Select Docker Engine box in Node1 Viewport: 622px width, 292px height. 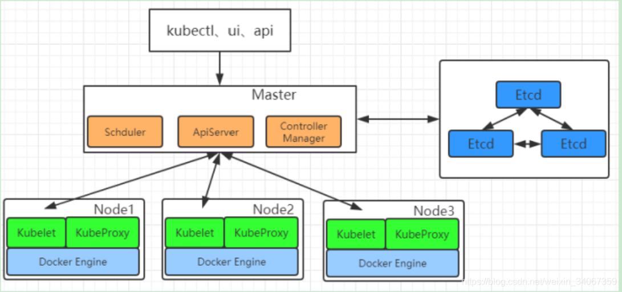[73, 262]
